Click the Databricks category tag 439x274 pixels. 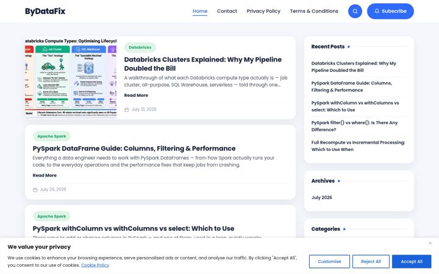(x=140, y=47)
